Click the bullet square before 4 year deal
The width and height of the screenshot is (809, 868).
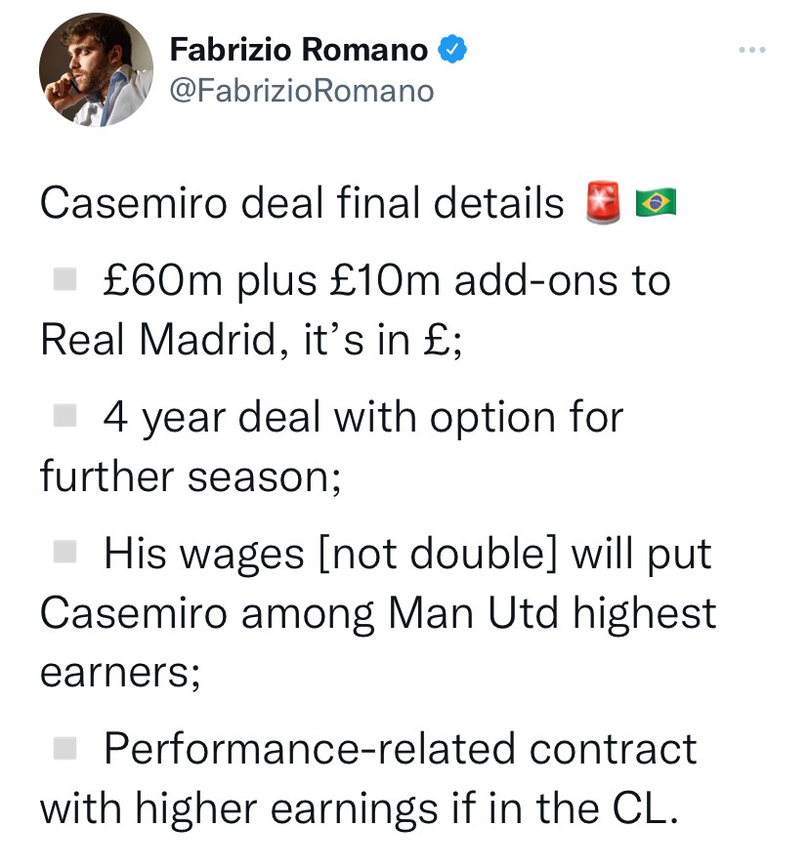click(64, 418)
